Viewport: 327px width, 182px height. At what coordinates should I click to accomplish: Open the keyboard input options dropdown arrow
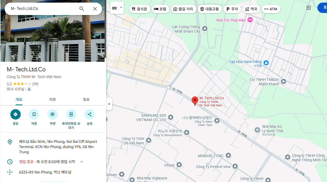pos(121,8)
